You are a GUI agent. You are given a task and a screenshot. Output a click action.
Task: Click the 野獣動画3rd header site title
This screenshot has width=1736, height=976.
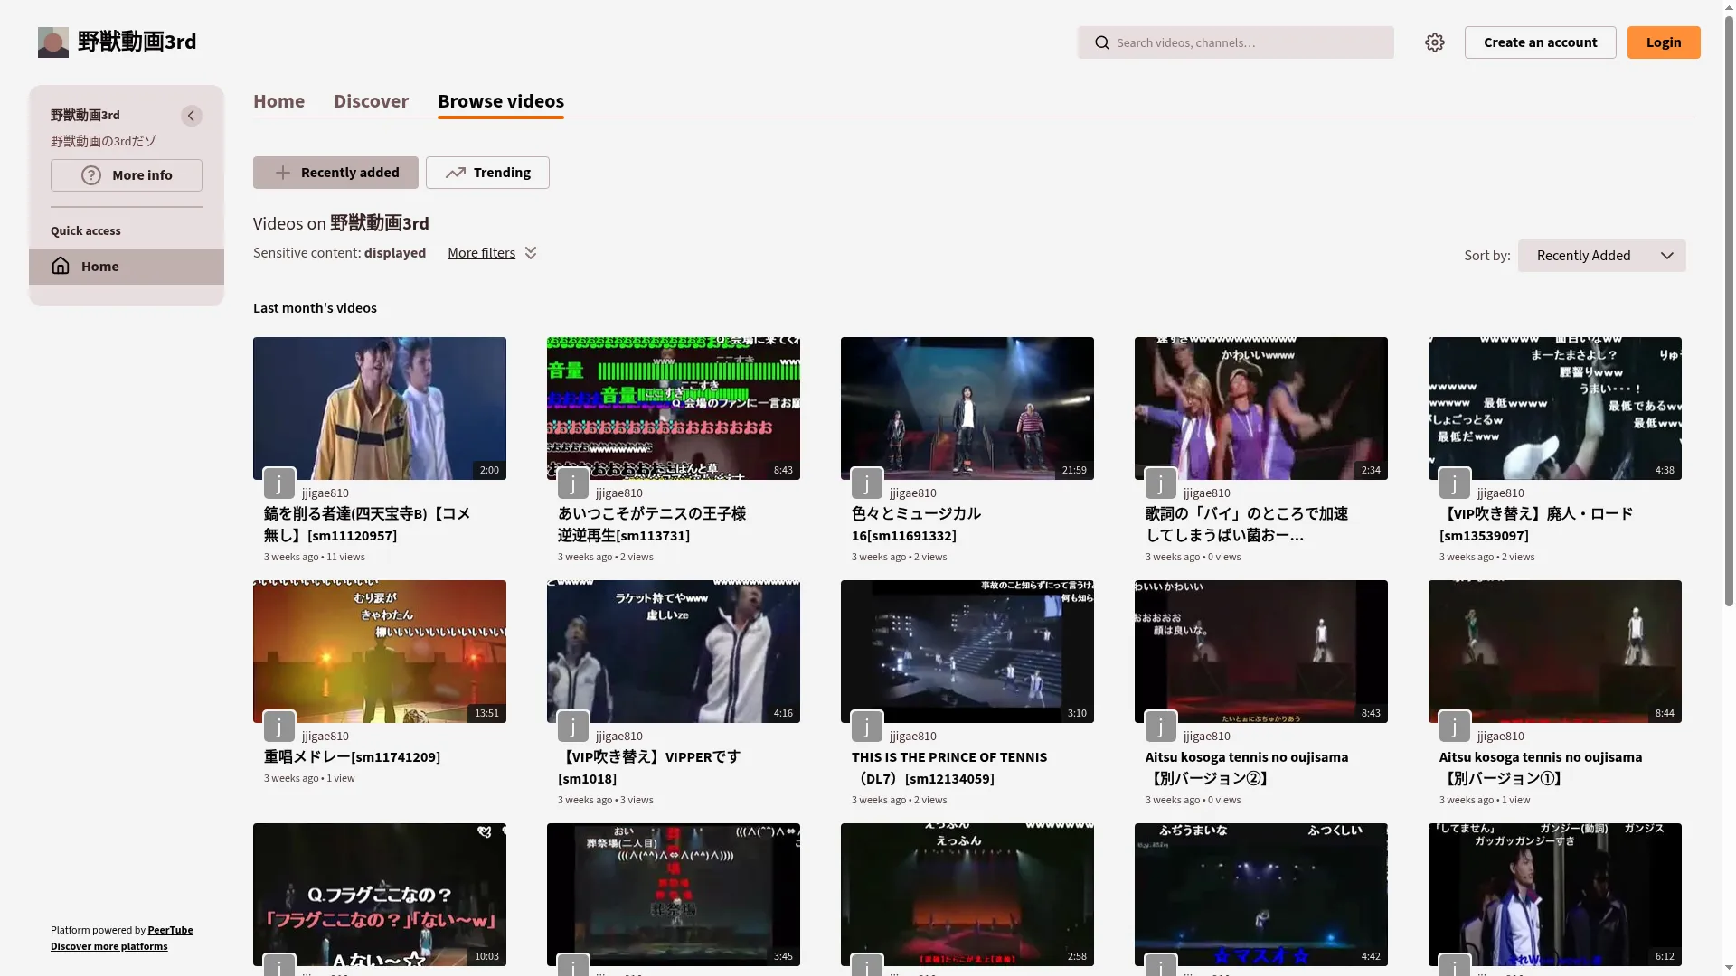coord(137,42)
